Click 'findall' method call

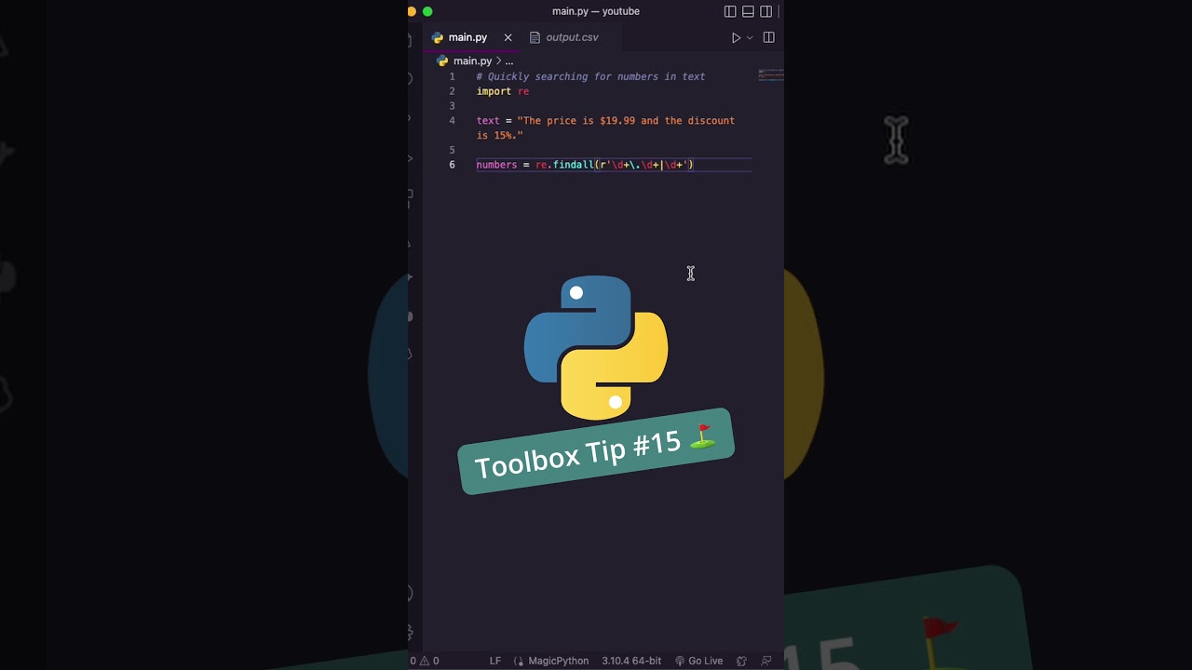[573, 165]
